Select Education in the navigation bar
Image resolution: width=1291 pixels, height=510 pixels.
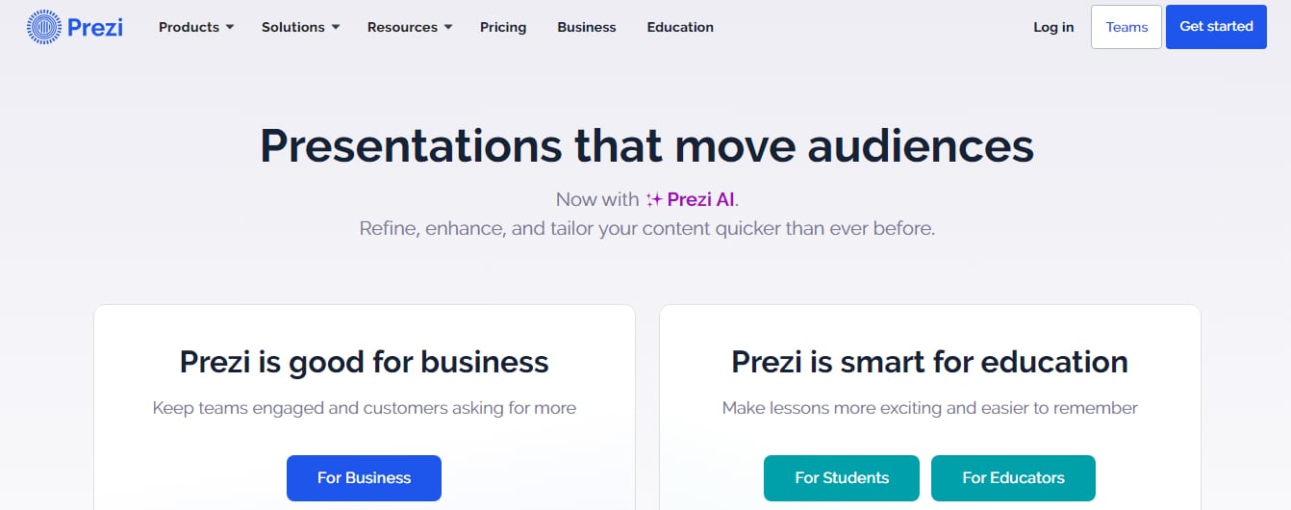(680, 27)
